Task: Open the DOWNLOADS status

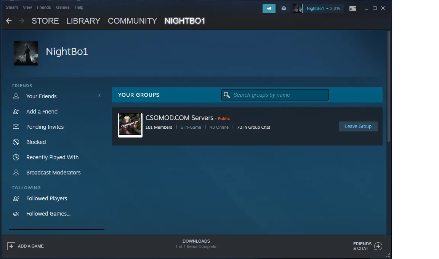Action: (x=196, y=244)
